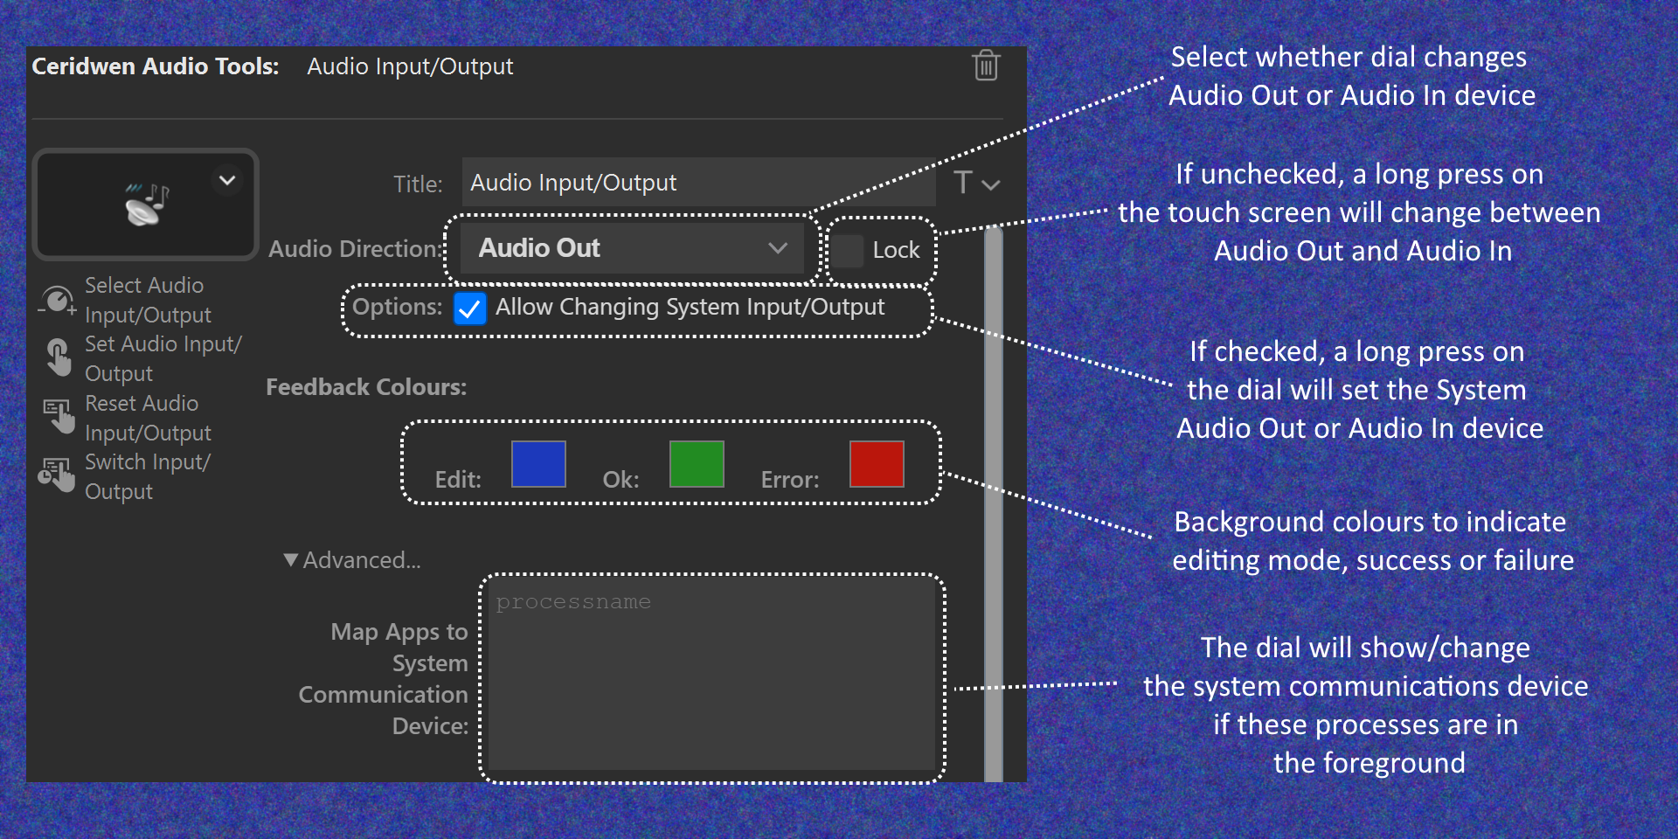Uncheck Allow Changing System Input/Output
Screen dimensions: 1678x839
click(469, 309)
